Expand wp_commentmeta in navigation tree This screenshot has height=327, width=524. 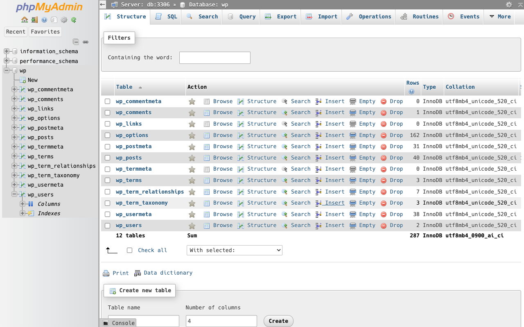coord(14,89)
